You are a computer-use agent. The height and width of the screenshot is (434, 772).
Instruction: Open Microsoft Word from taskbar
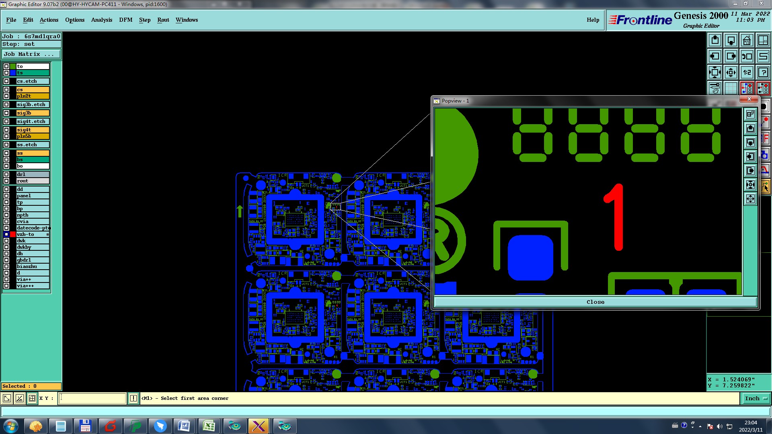tap(184, 426)
